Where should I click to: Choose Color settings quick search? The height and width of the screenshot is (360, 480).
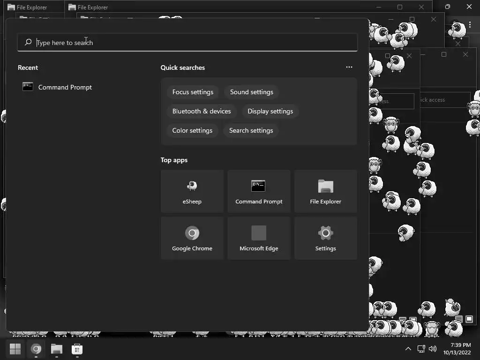192,131
